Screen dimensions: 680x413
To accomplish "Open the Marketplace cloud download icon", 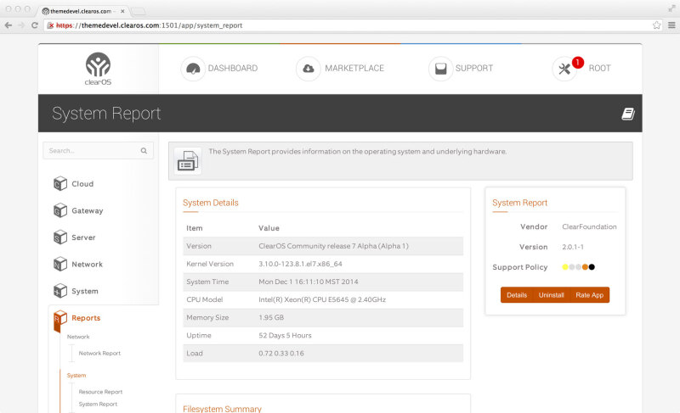I will [309, 69].
